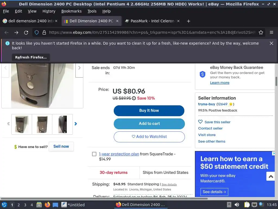The height and width of the screenshot is (209, 278).
Task: Switch to workspace 2 on taskbar
Action: point(19,205)
